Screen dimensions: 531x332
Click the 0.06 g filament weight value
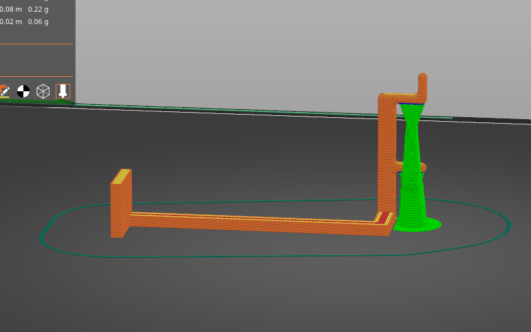coord(38,21)
